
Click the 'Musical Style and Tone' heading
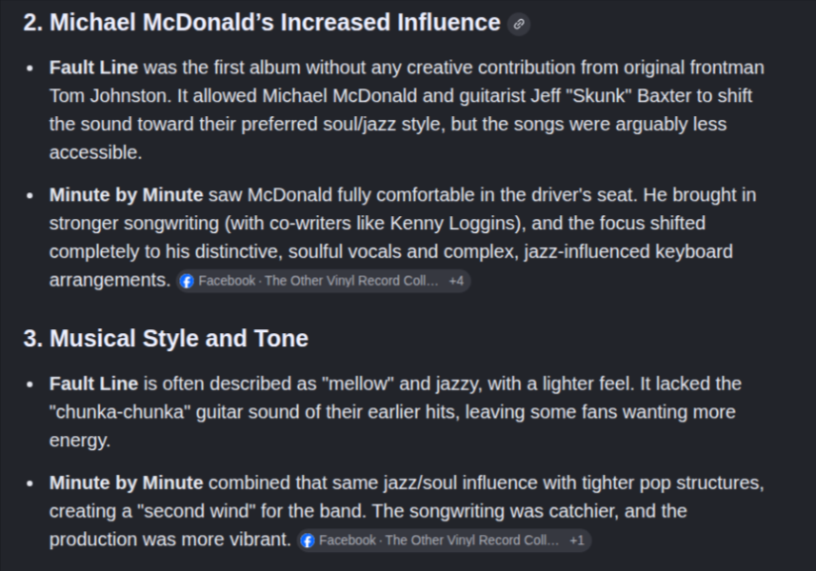166,339
